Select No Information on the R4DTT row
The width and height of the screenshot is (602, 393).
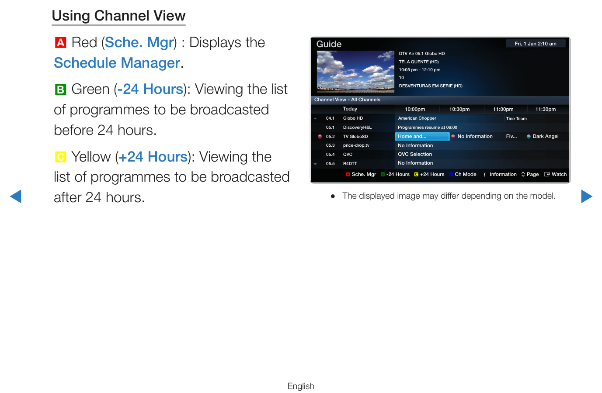click(x=415, y=163)
